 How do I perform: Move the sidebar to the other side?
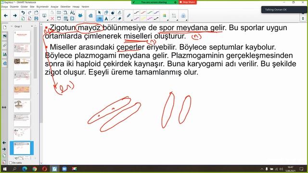[x=4, y=107]
